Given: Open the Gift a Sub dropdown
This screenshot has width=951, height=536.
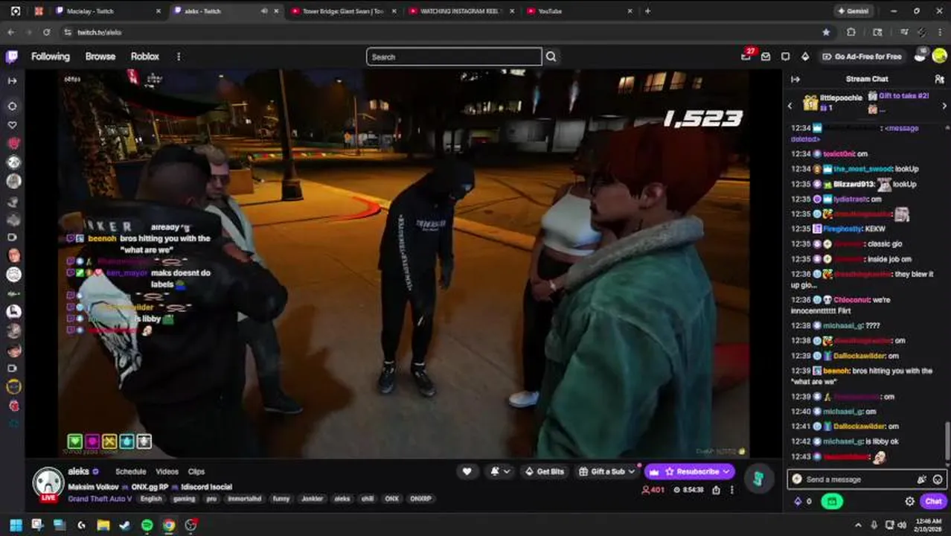Looking at the screenshot, I should 606,471.
